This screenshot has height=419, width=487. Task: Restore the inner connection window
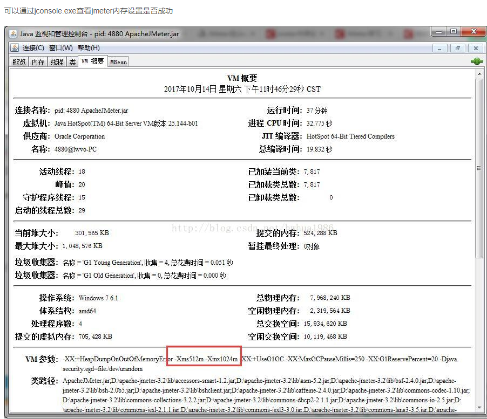click(457, 48)
